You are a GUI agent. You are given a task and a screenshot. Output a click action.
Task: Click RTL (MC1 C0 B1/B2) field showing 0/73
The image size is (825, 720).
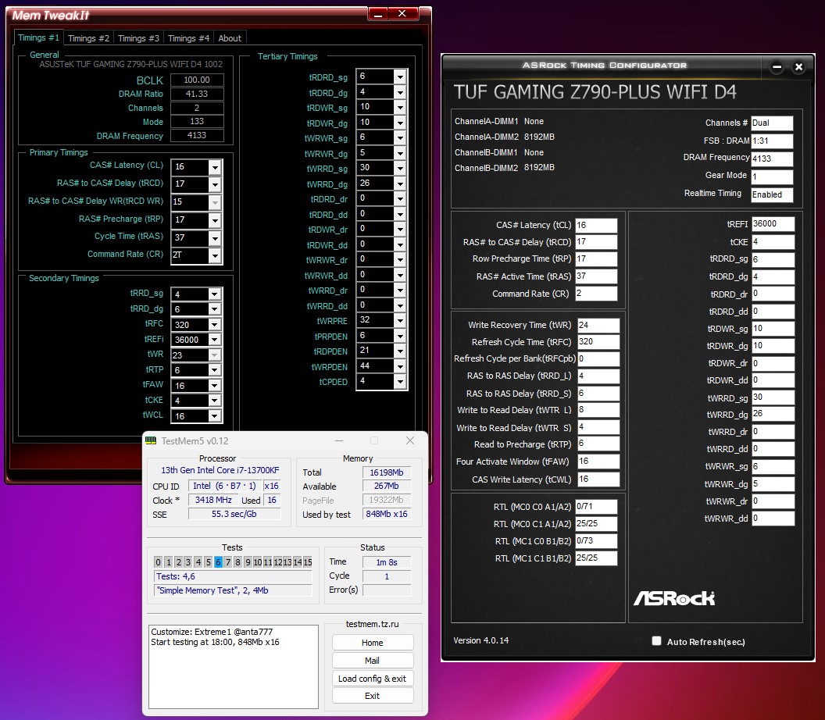(x=596, y=540)
